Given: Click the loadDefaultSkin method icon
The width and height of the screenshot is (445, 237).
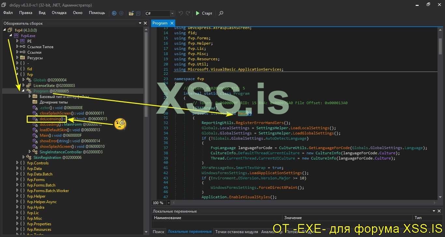Looking at the screenshot, I should tap(35, 130).
